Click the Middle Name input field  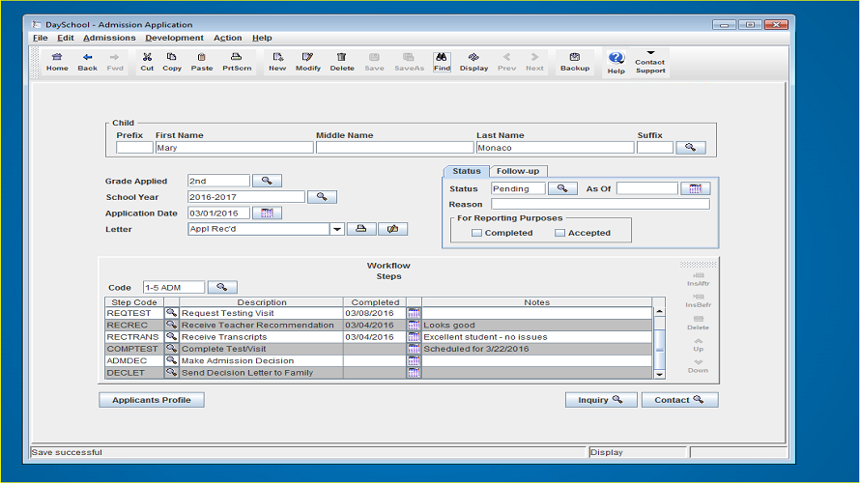(x=394, y=148)
